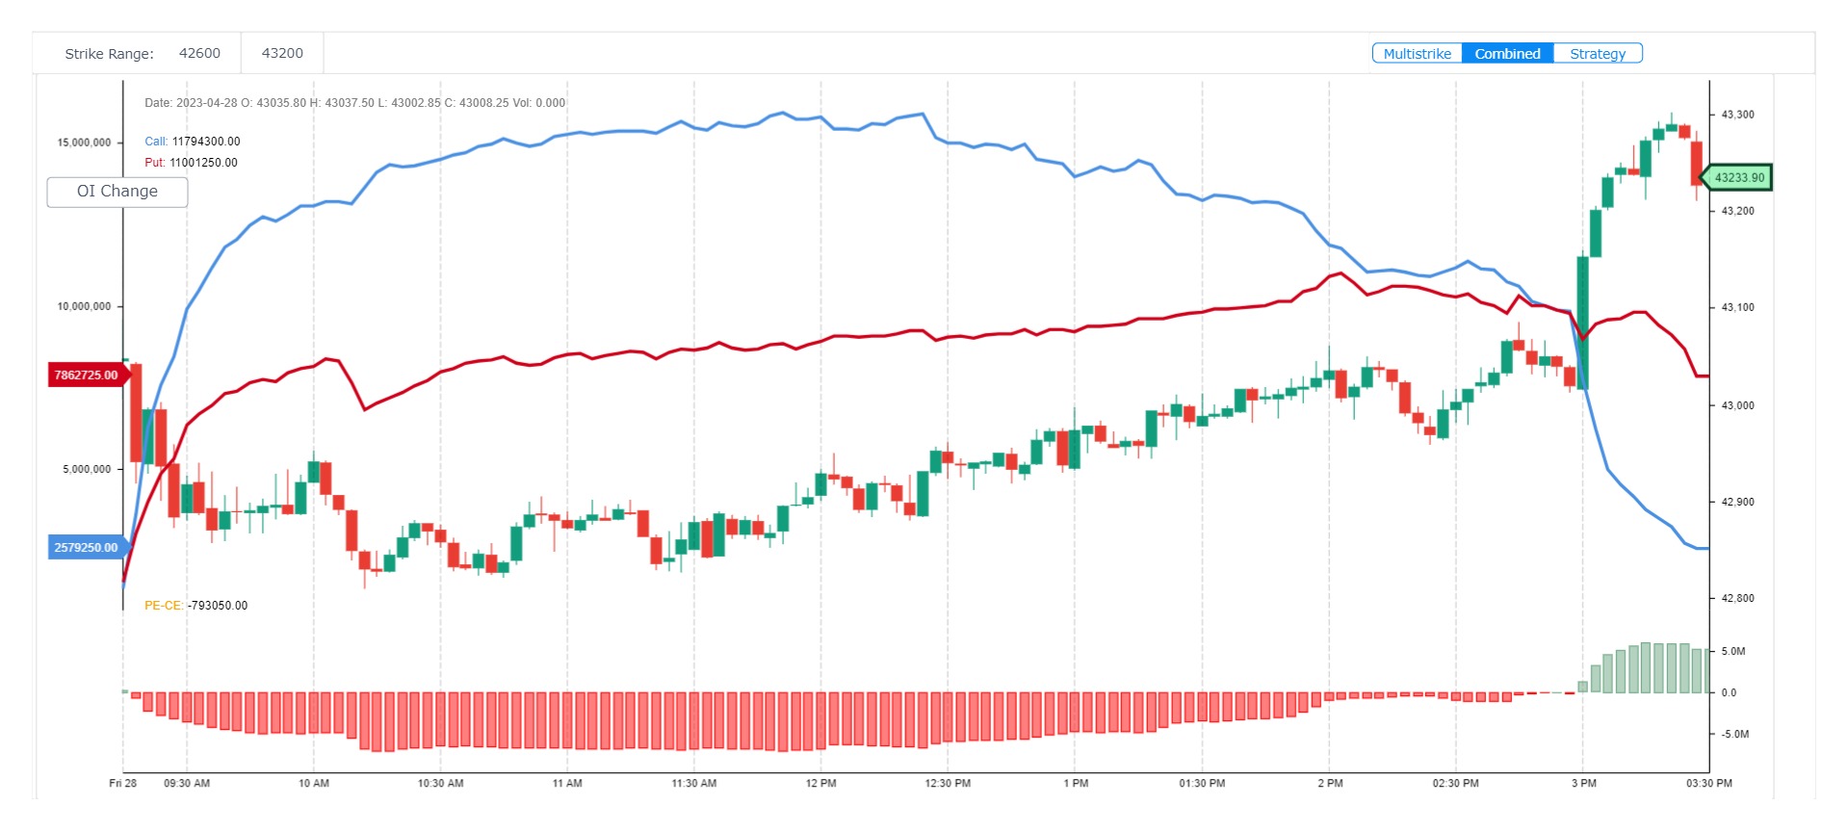
Task: Click the Date OHLC info line
Action: tap(354, 103)
